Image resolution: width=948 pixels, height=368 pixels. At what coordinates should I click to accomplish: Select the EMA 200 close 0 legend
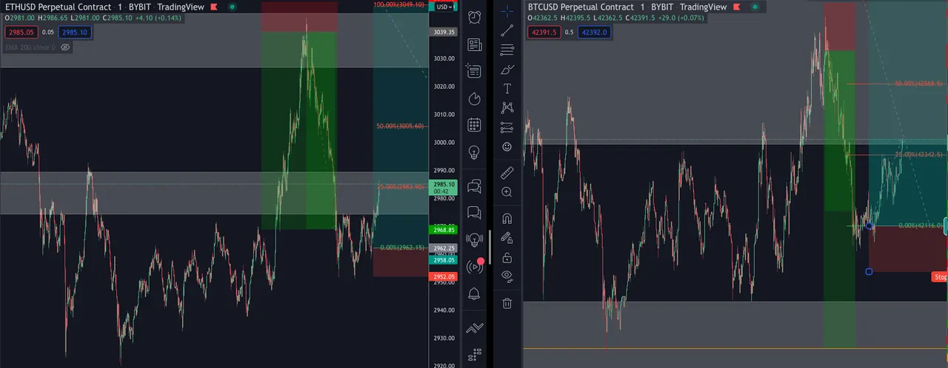coord(30,47)
